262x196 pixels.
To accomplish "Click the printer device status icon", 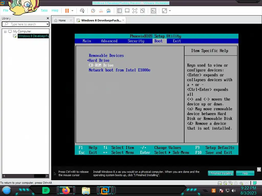I will click(236, 183).
